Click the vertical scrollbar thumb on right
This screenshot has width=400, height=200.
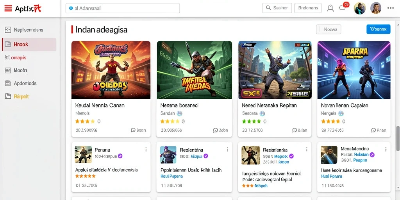398,138
